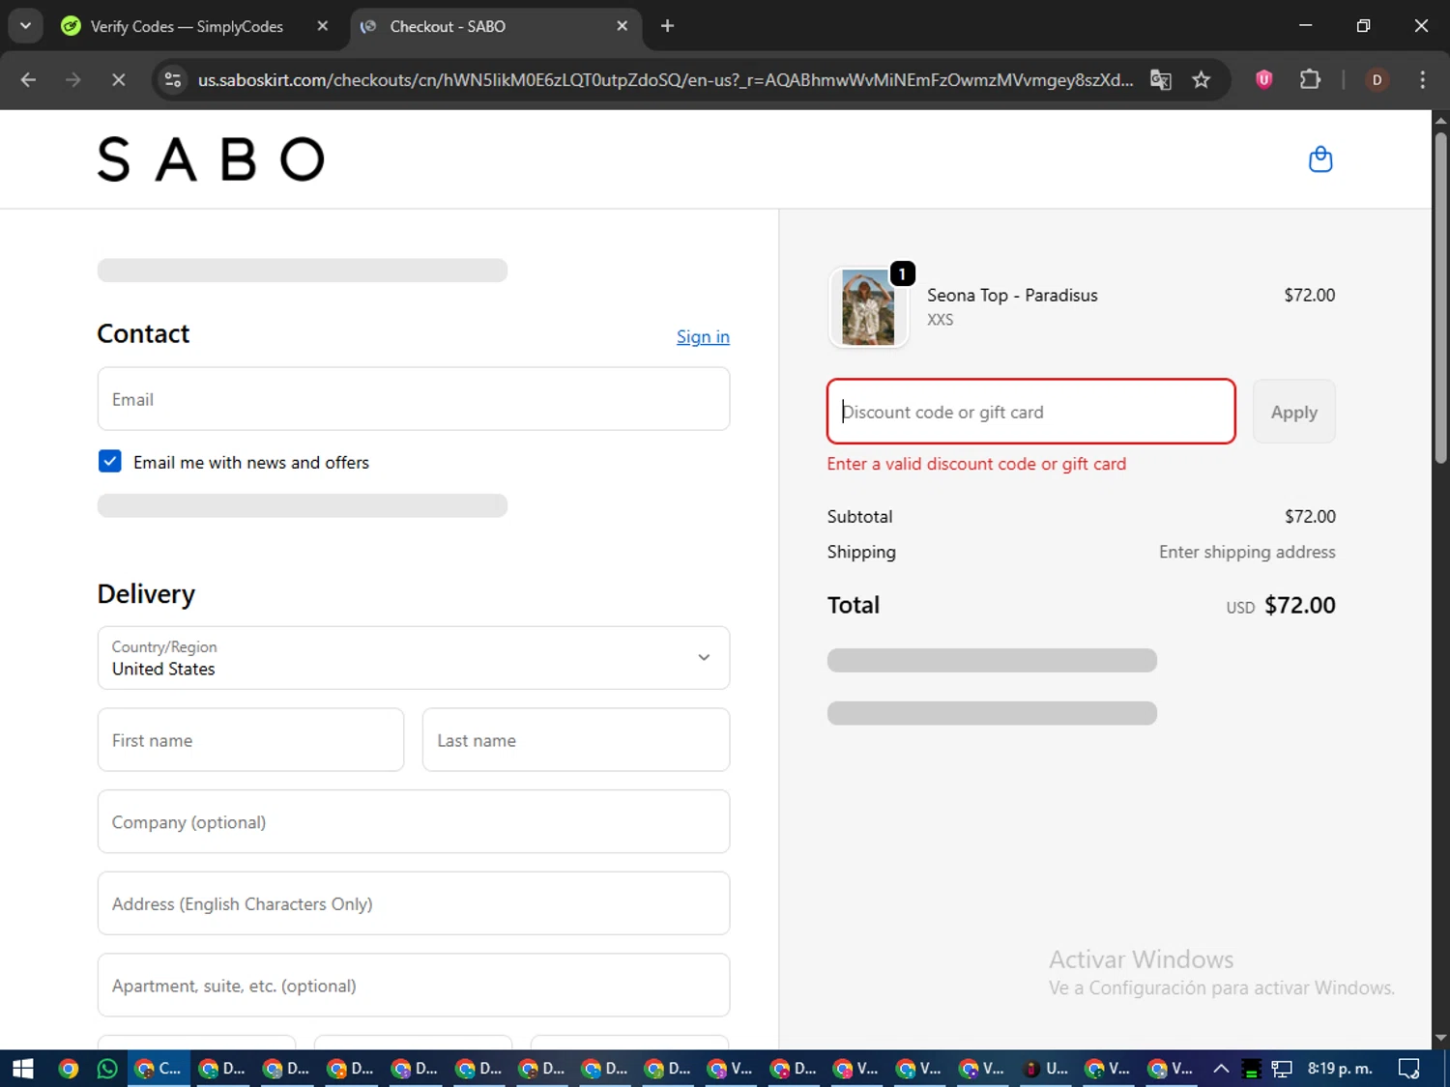1450x1087 pixels.
Task: Open the Windows Start menu
Action: pos(22,1069)
